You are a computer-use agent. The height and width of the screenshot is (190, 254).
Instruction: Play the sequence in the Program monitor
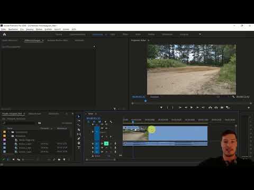point(192,107)
